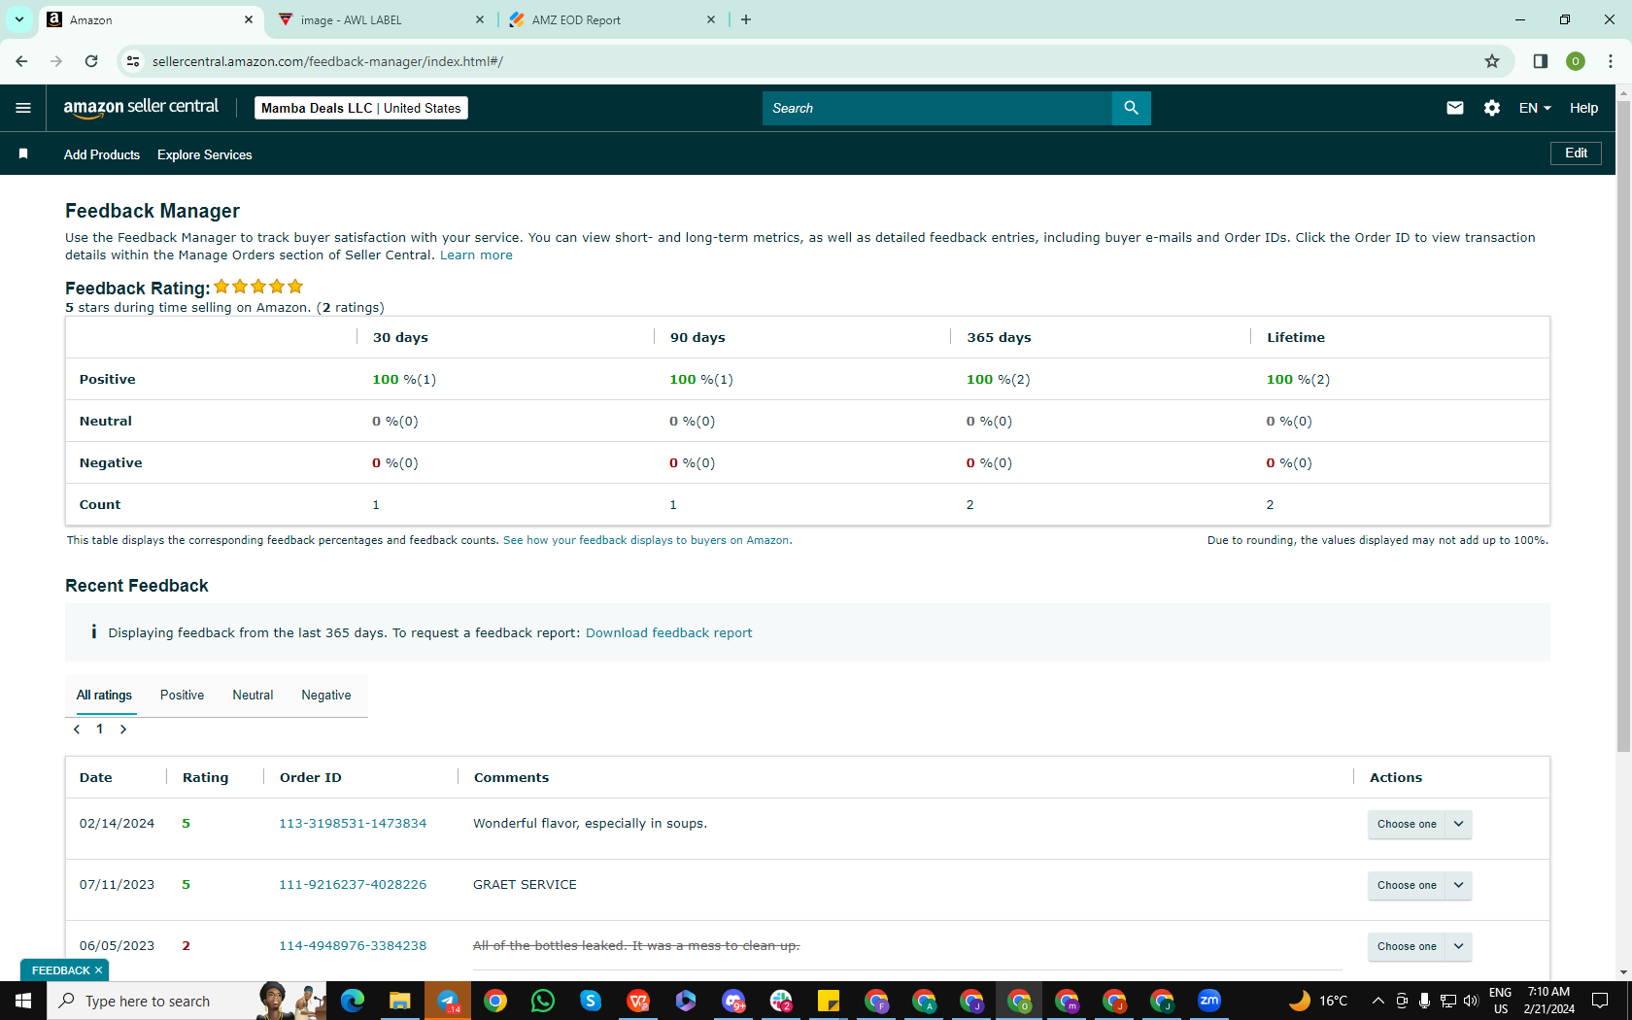Open the Explore Services menu item

204,154
